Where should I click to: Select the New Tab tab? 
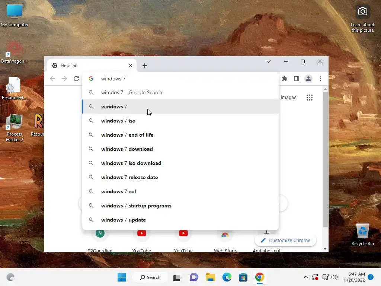click(92, 66)
